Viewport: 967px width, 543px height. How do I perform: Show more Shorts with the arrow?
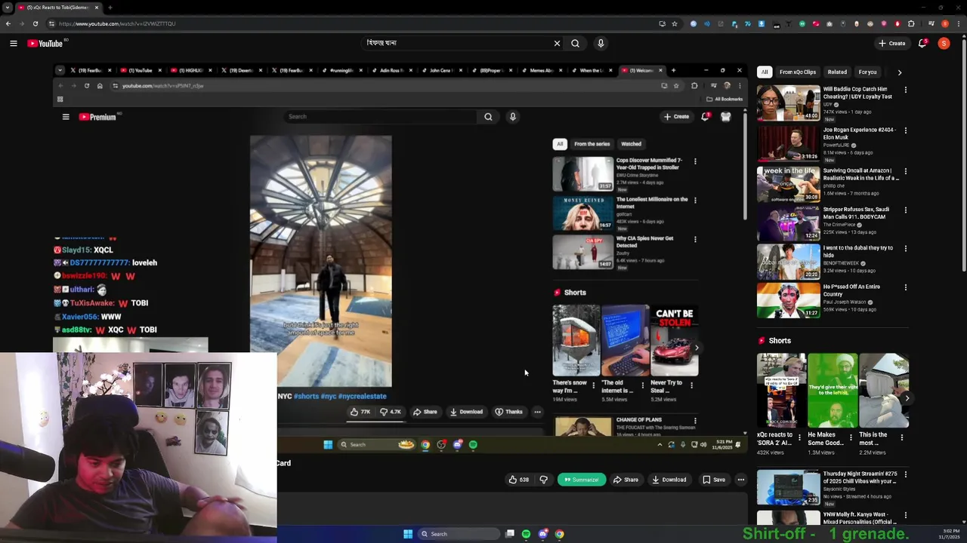tap(907, 397)
